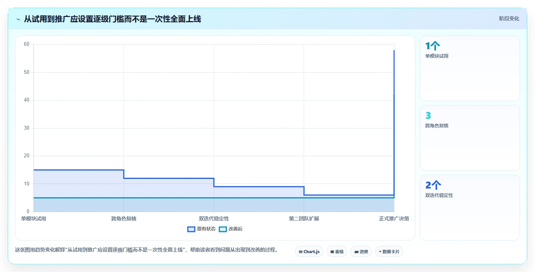
Task: Click the 1个 value in the first card
Action: point(432,46)
